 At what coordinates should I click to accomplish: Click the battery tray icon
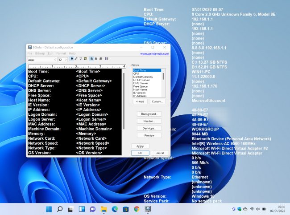(x=264, y=209)
